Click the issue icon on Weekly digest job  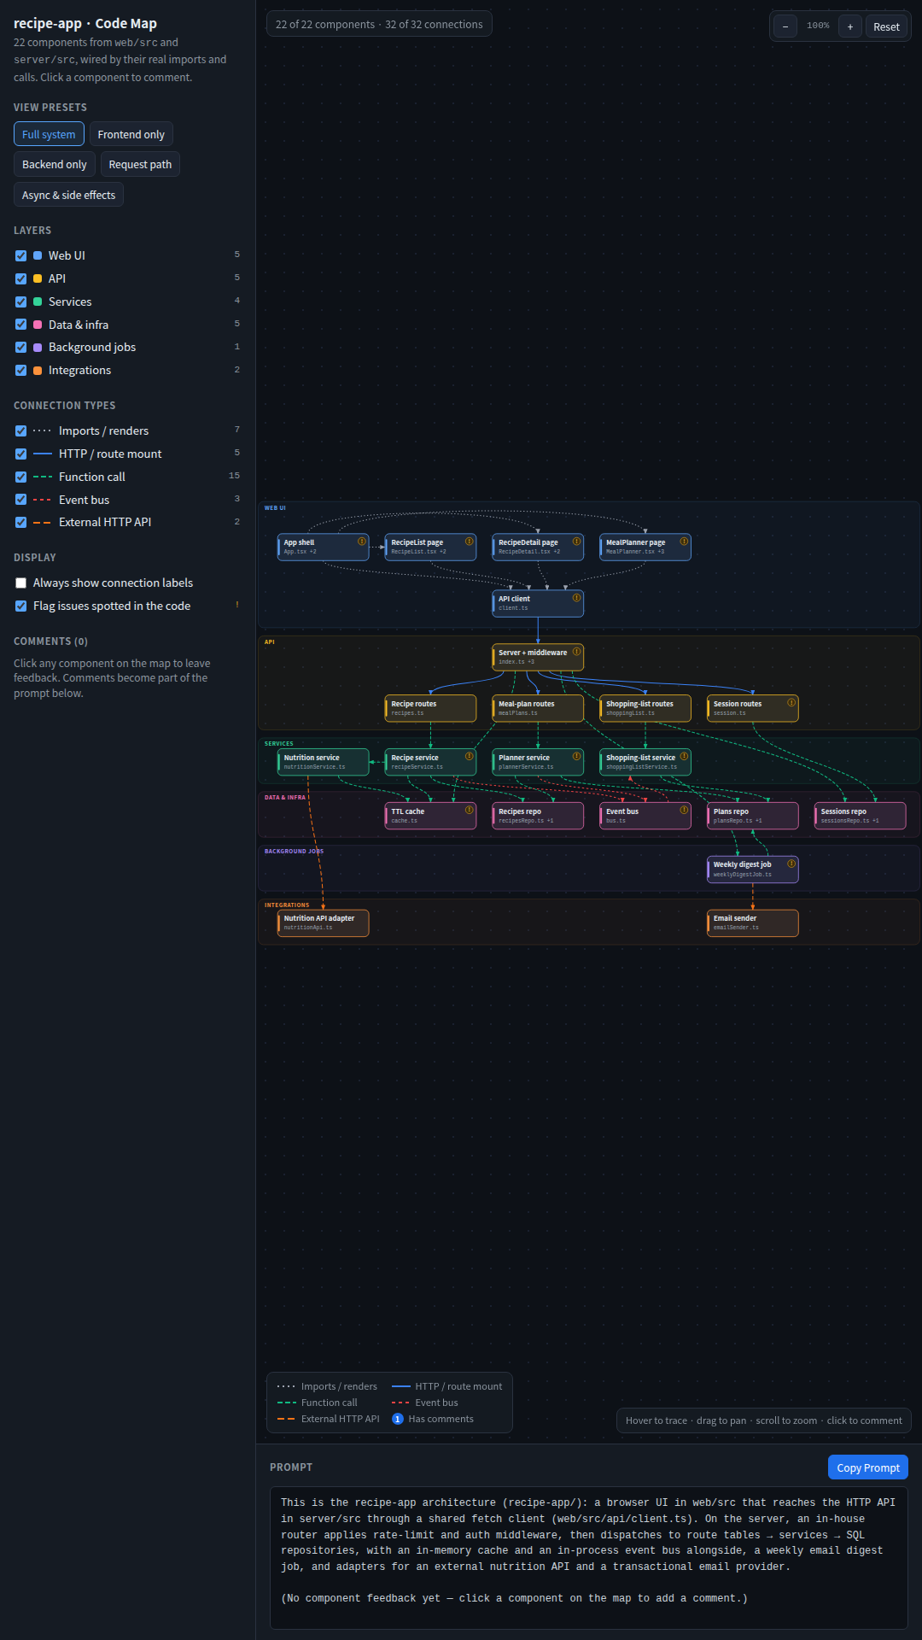click(x=791, y=864)
